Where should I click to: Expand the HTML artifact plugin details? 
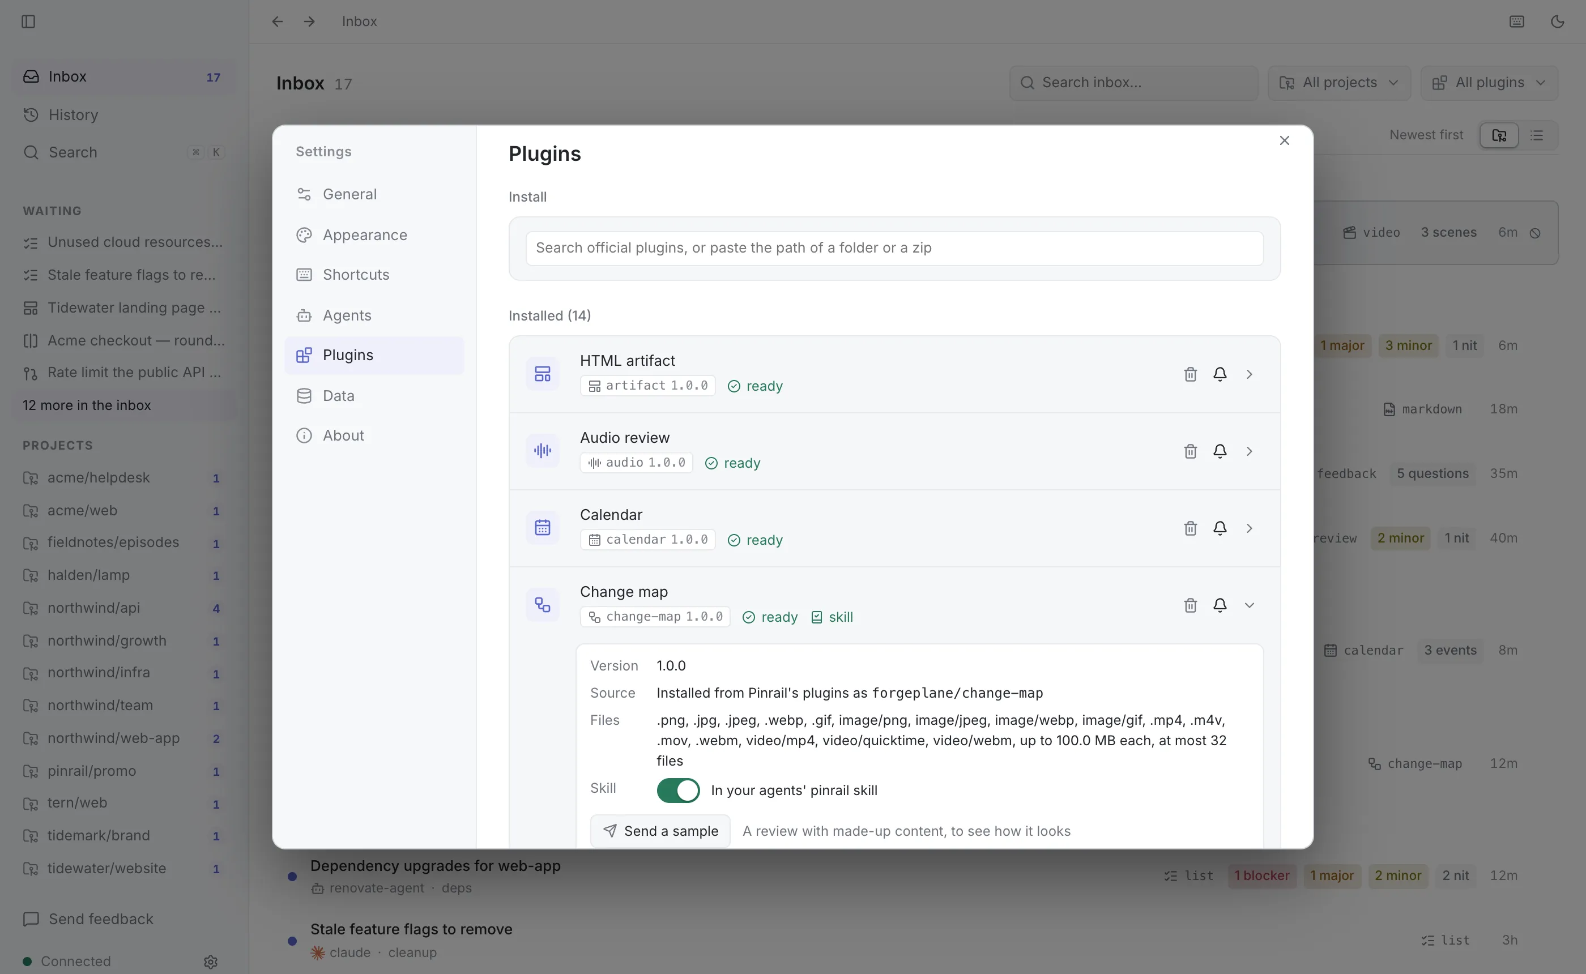[x=1249, y=374]
